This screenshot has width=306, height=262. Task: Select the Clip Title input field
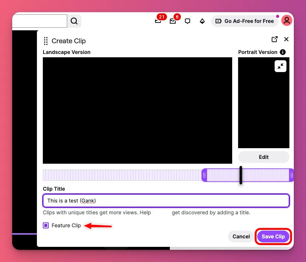pos(166,200)
